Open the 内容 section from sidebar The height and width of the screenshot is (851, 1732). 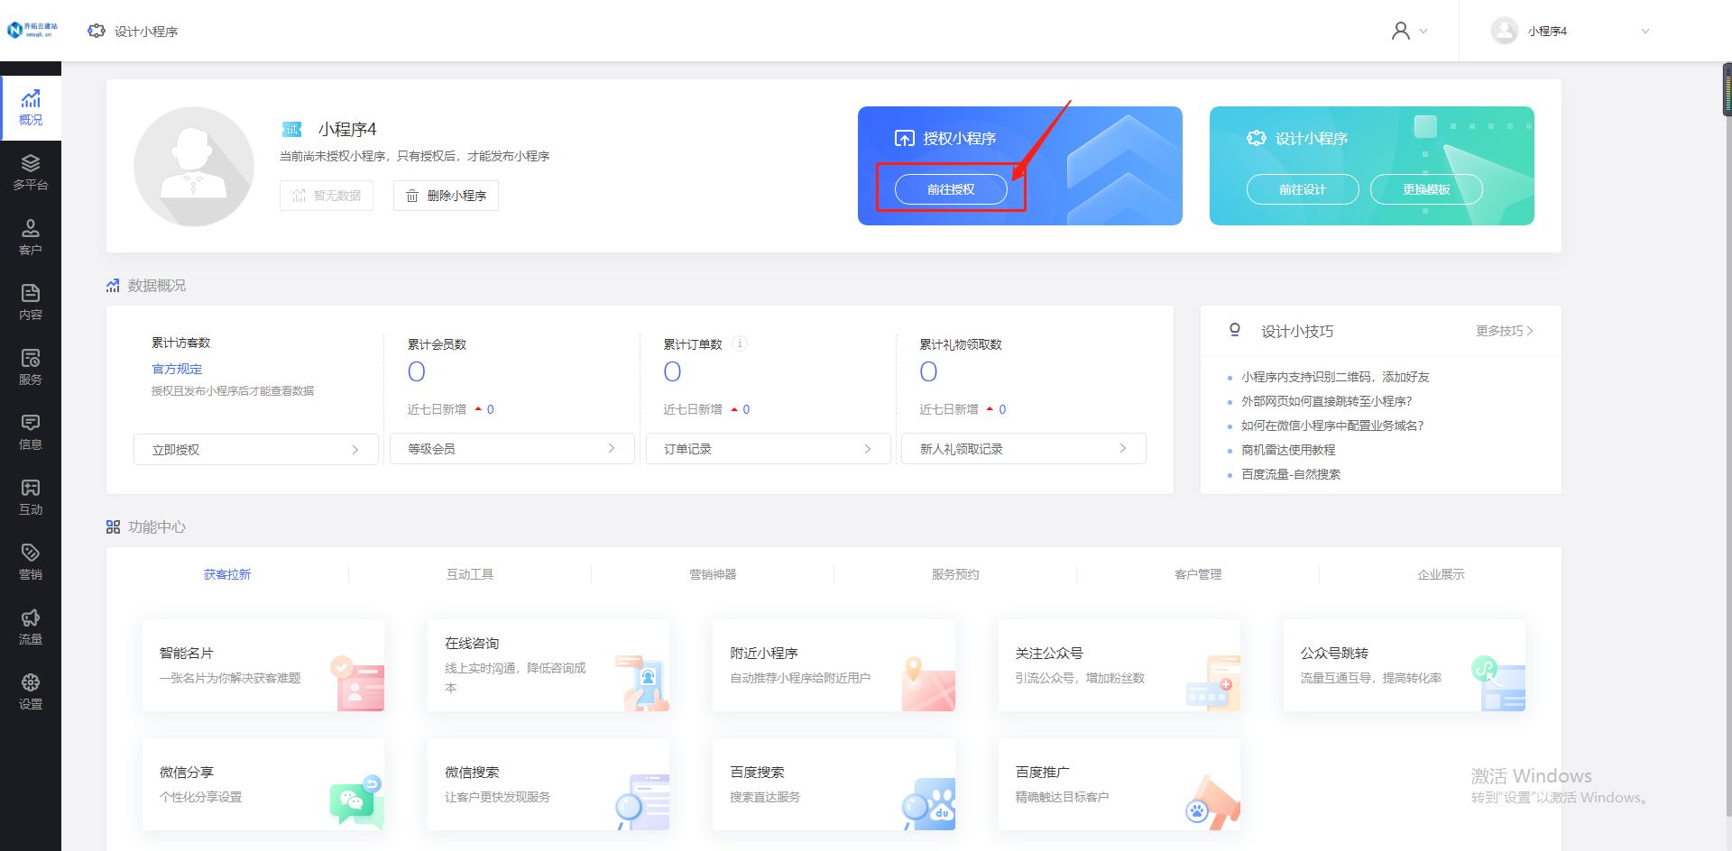[x=31, y=301]
